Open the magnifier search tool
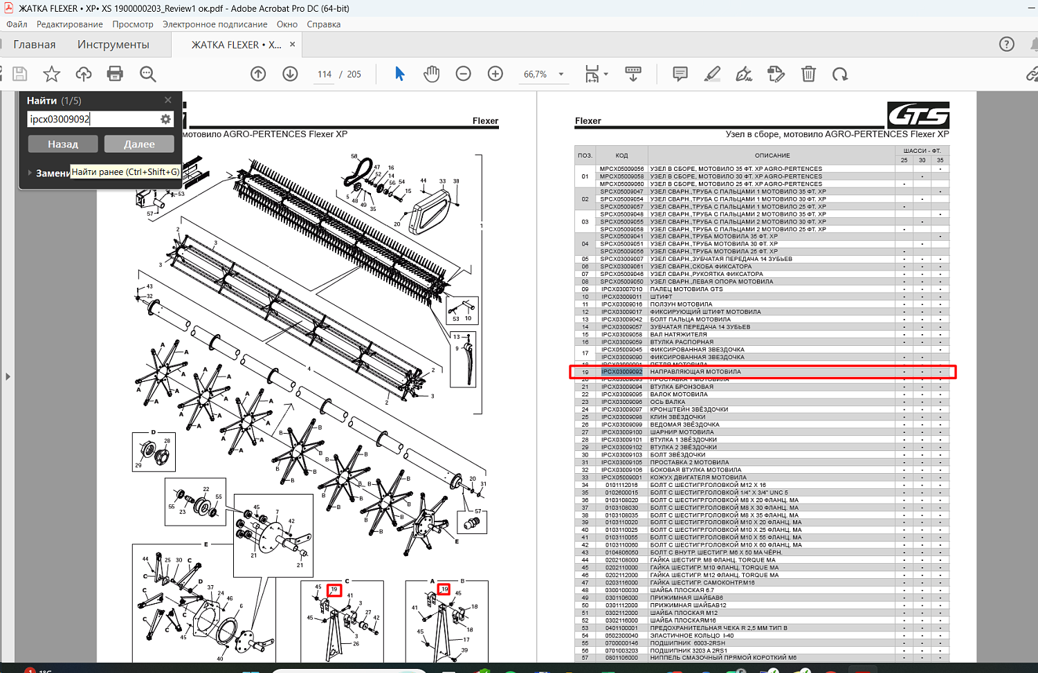The image size is (1038, 673). point(147,74)
